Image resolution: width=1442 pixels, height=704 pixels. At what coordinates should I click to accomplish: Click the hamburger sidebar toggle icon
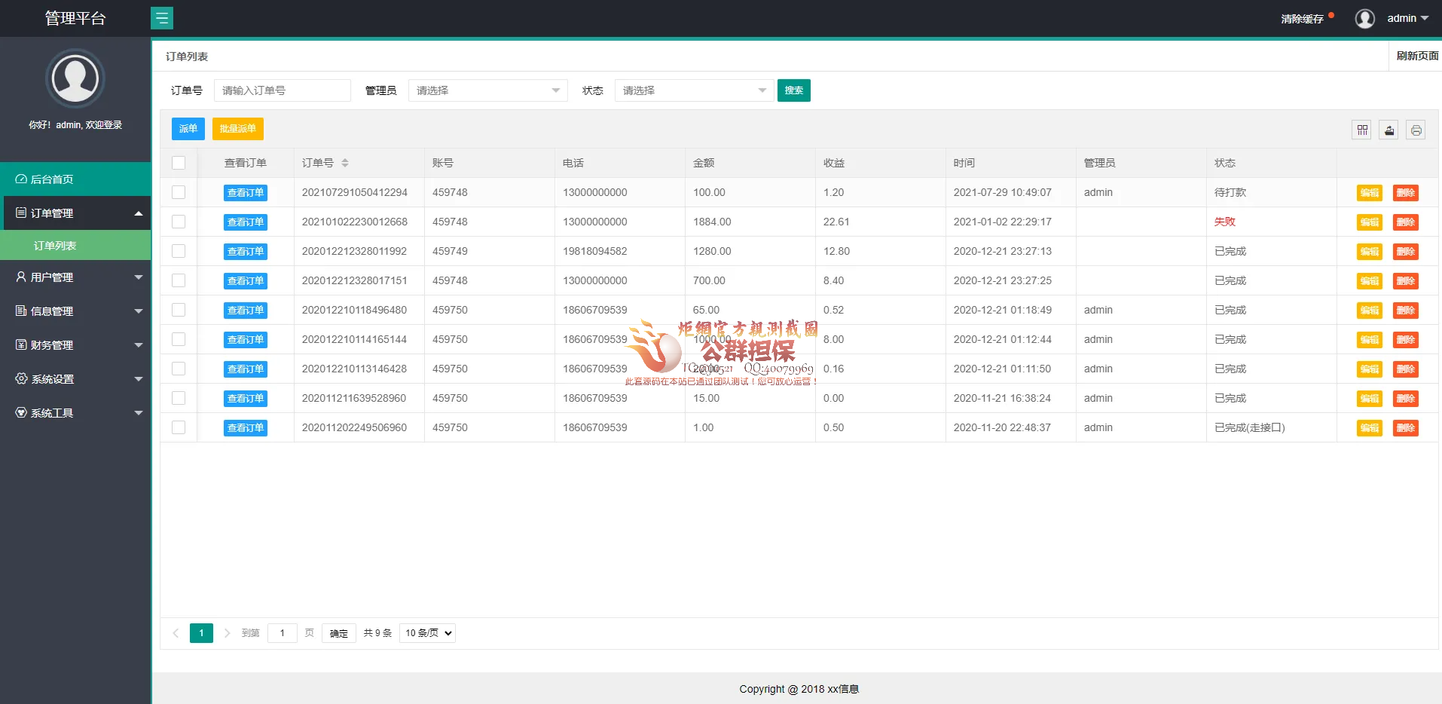click(162, 18)
